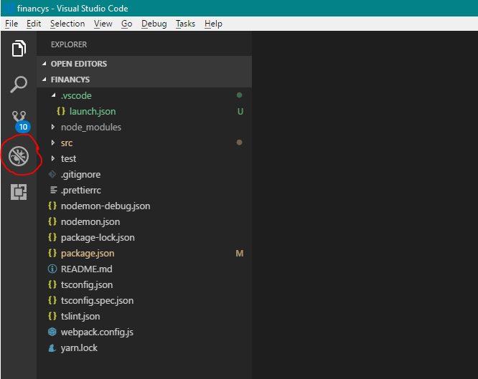The image size is (478, 379).
Task: Open the Go menu
Action: [x=126, y=24]
